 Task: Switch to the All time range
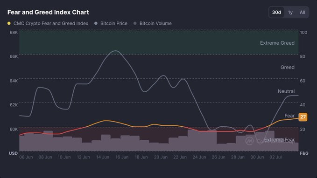click(302, 12)
